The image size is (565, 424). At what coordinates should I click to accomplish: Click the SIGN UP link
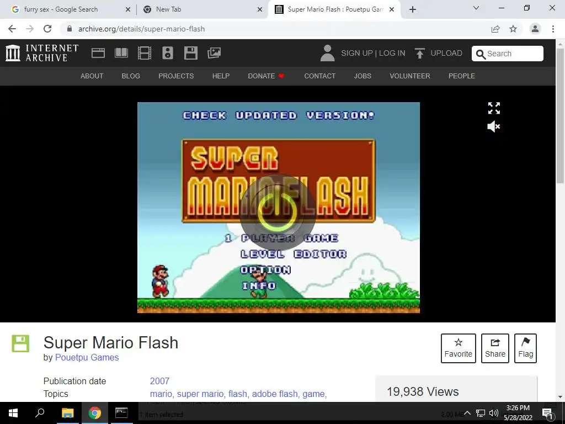coord(357,53)
